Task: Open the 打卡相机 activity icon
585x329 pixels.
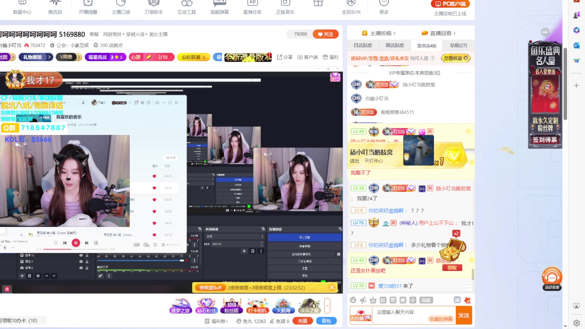Action: tap(257, 306)
